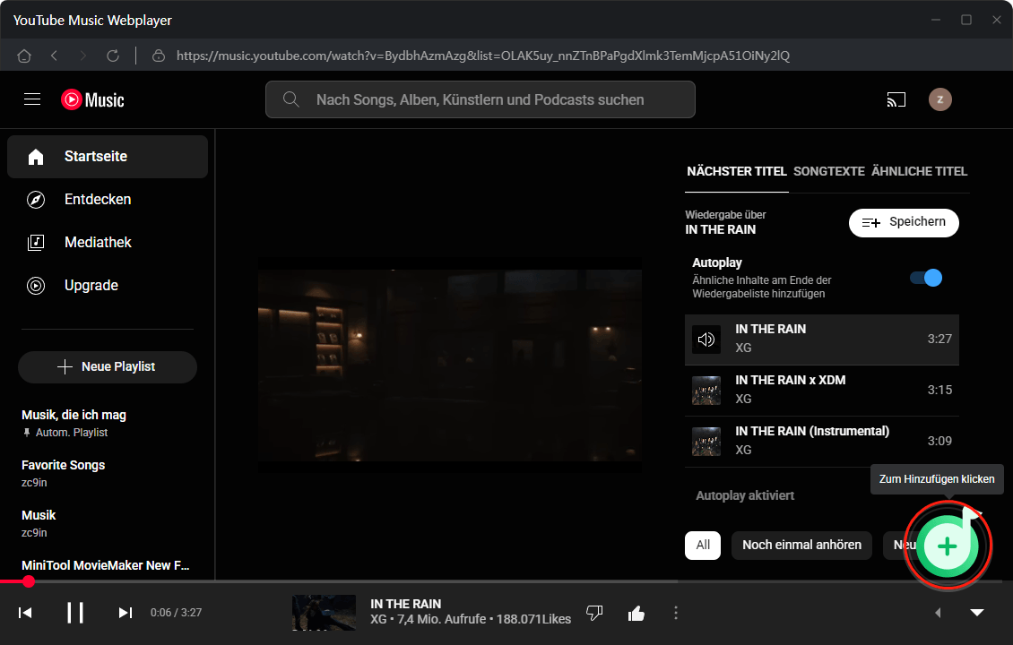
Task: Pause the current song
Action: (75, 613)
